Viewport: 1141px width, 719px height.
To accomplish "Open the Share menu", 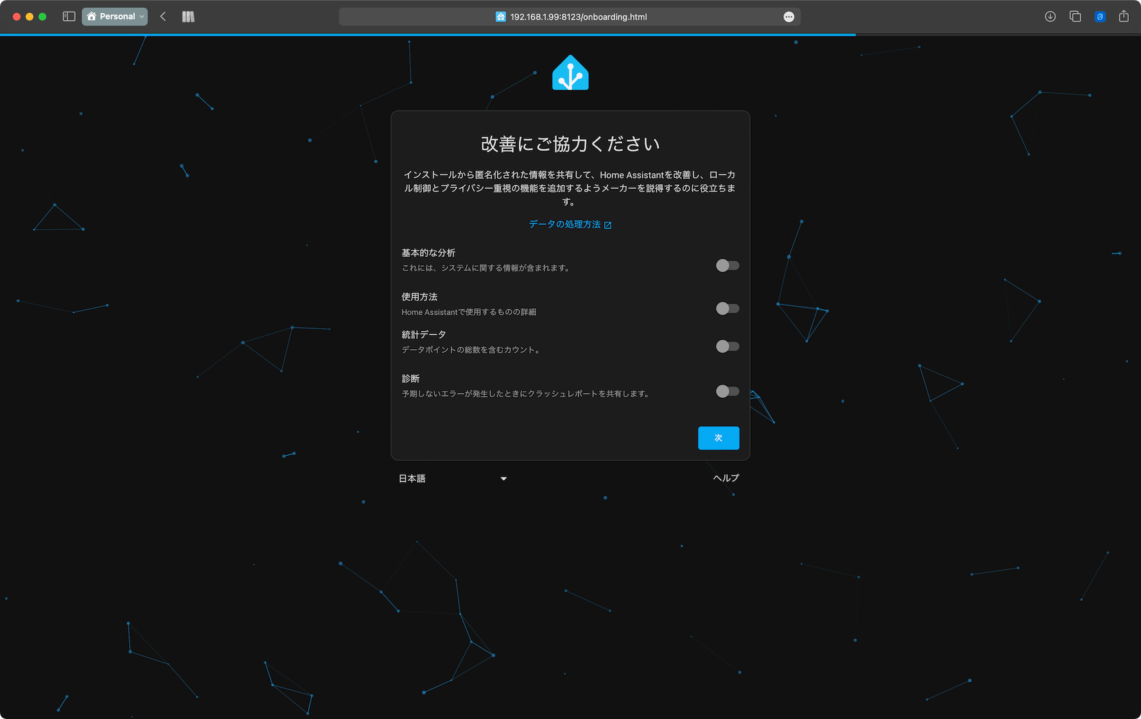I will (1124, 17).
